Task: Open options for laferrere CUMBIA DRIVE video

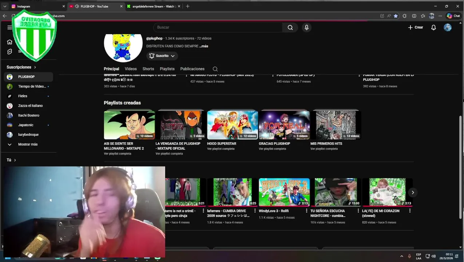Action: 255,211
